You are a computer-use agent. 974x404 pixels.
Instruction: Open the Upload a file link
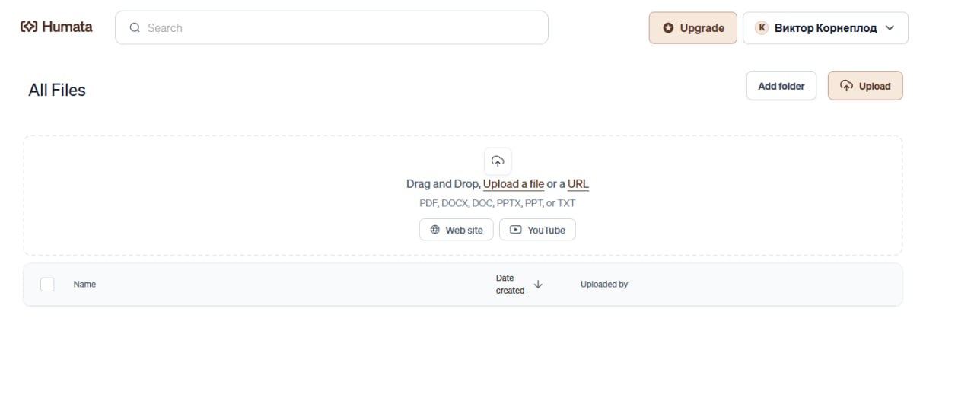[514, 184]
